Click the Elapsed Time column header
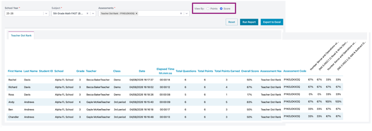The width and height of the screenshot is (372, 131). pos(165,71)
